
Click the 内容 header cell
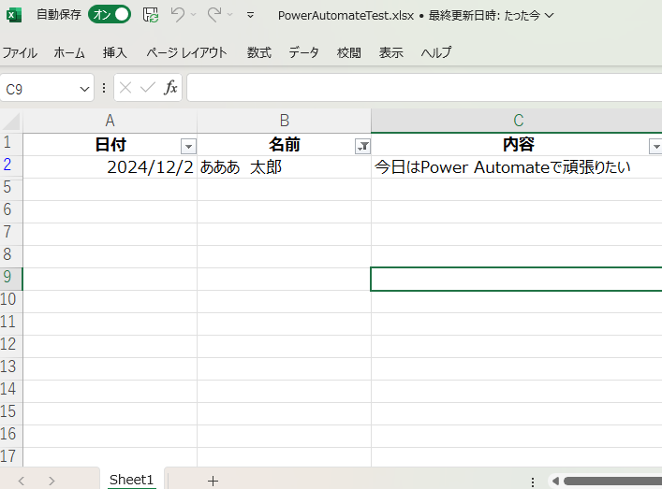click(x=517, y=145)
